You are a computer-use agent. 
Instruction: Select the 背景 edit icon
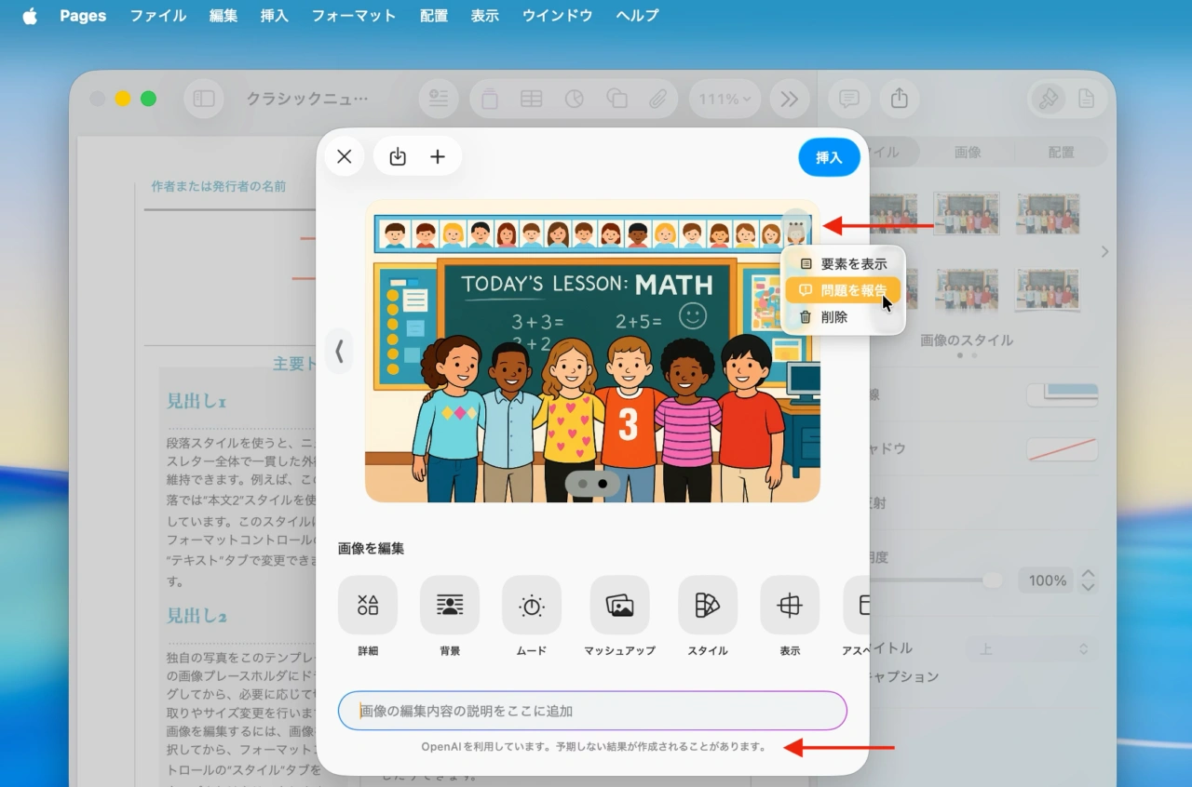tap(450, 606)
